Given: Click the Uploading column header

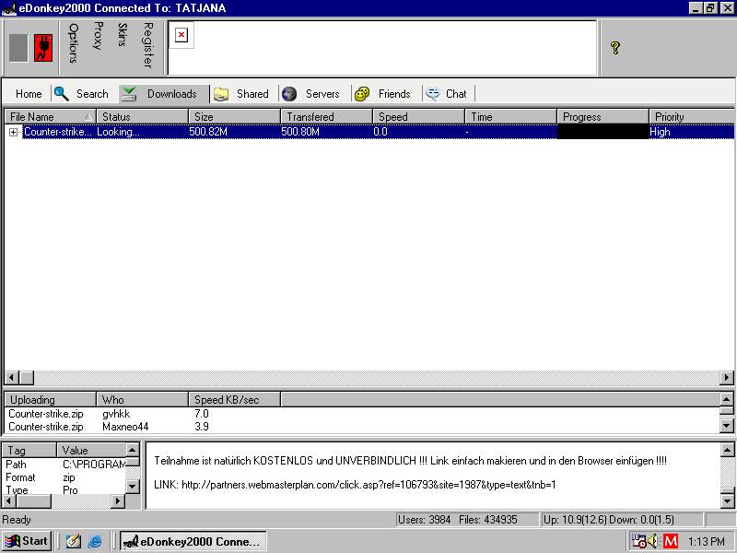Looking at the screenshot, I should (51, 400).
